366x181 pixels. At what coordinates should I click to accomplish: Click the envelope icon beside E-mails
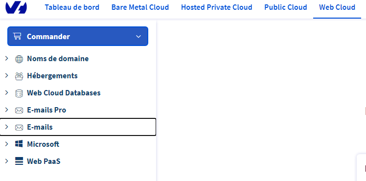click(x=19, y=127)
